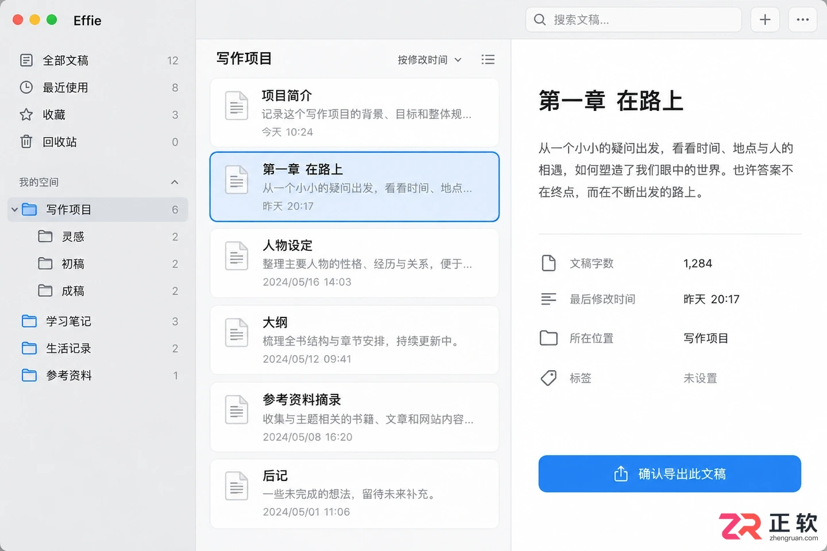Open the 项目简介 document card
The height and width of the screenshot is (551, 827).
click(354, 112)
